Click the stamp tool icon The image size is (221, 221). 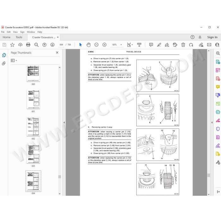pyautogui.click(x=175, y=45)
